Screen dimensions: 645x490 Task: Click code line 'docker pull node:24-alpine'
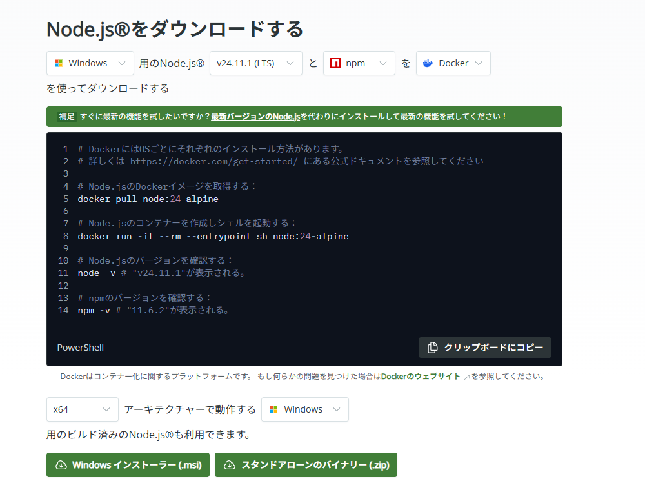148,199
